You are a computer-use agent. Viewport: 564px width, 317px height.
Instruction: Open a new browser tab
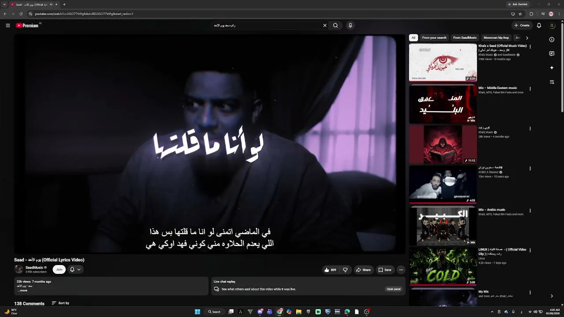pyautogui.click(x=64, y=4)
